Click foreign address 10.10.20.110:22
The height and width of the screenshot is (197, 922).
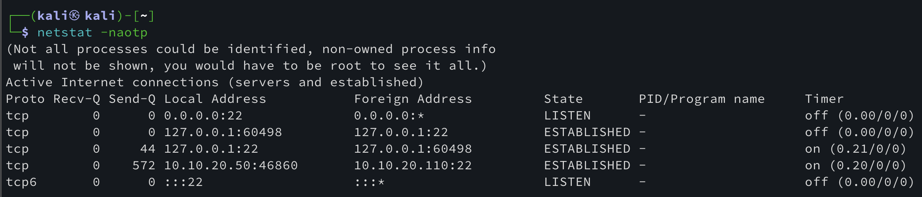[x=413, y=165]
